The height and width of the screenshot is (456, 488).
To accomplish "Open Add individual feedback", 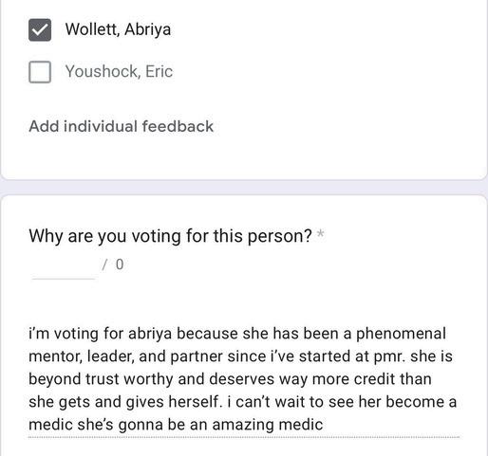I will [x=121, y=126].
